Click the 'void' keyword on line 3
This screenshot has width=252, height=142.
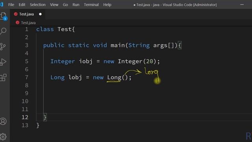click(x=100, y=45)
